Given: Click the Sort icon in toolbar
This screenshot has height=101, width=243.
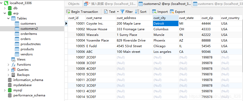Looking at the screenshot, I should coord(137,12).
